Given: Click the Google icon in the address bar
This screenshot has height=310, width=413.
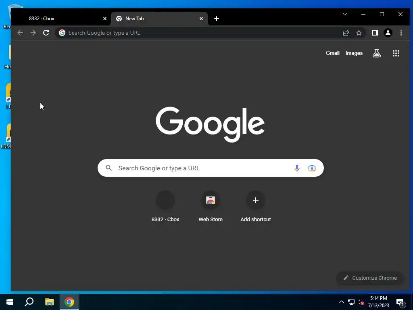Looking at the screenshot, I should (62, 33).
